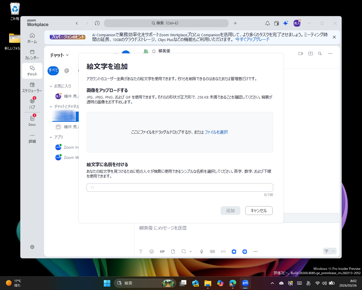Collapse the チャットとチャネル section
Image resolution: width=362 pixels, height=290 pixels.
51,107
